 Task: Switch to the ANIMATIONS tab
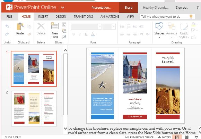110,17
